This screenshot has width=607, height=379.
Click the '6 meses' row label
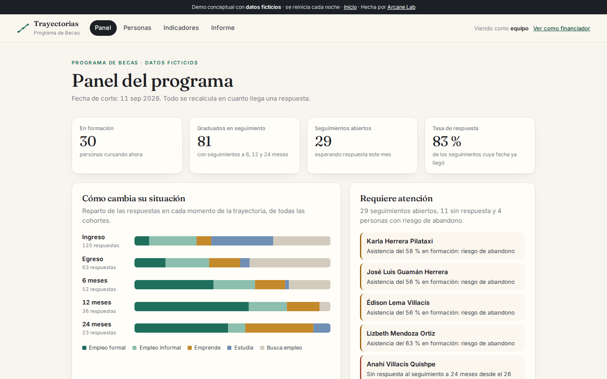click(95, 280)
